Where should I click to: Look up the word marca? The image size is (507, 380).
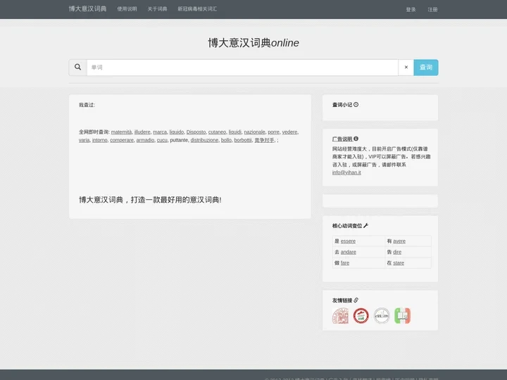[x=160, y=132]
